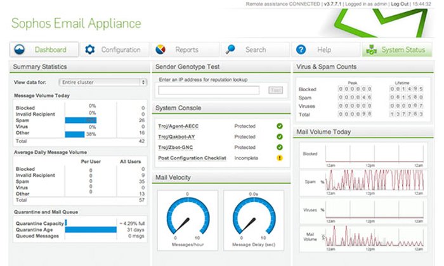Click yellow warning icon for Post Configuration Checklist

point(280,158)
